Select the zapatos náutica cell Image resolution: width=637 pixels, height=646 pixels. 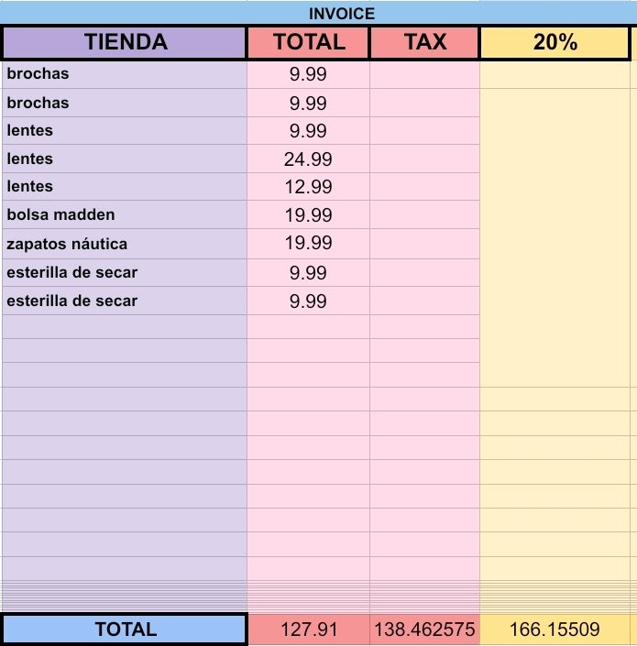125,244
